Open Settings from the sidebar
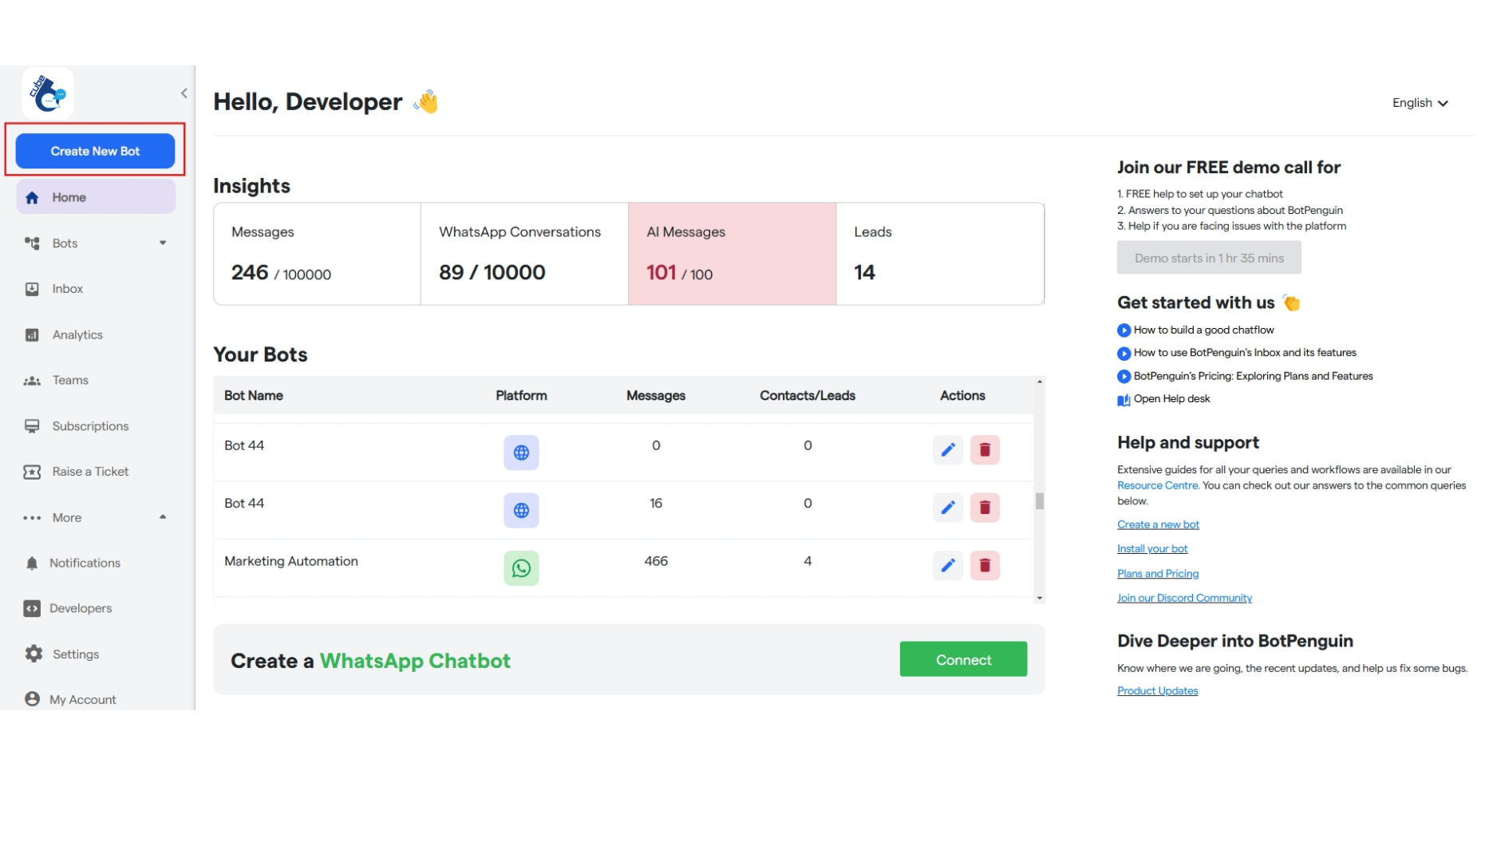Image resolution: width=1489 pixels, height=862 pixels. [74, 654]
